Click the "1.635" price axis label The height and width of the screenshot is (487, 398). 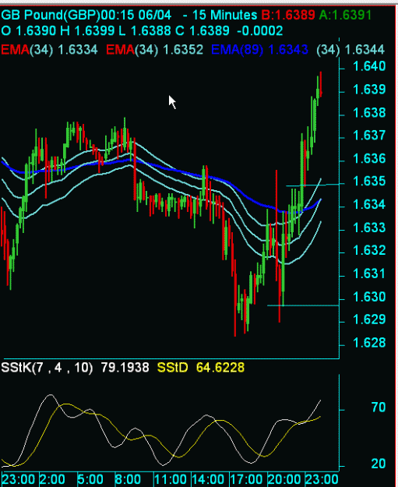click(x=369, y=181)
